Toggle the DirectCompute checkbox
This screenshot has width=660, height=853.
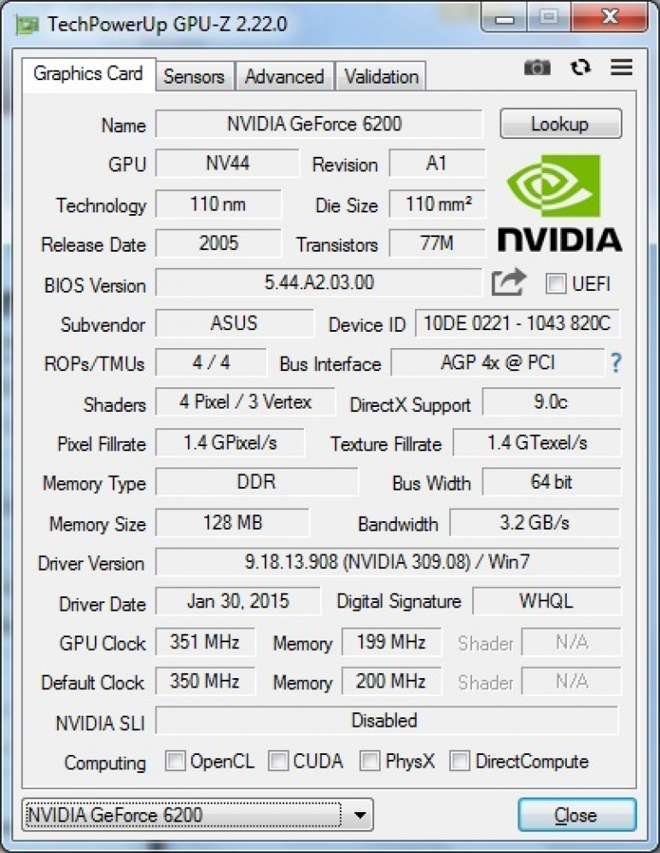coord(459,761)
